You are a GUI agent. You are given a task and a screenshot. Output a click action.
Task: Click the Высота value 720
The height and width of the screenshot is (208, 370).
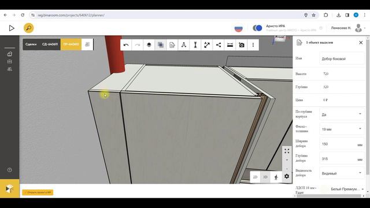click(326, 74)
